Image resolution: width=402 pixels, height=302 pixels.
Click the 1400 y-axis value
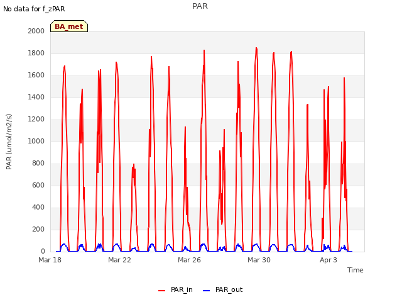[36, 97]
